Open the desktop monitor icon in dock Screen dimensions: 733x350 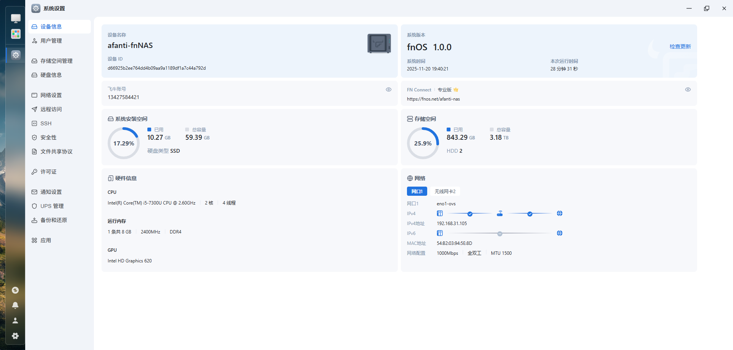point(16,18)
